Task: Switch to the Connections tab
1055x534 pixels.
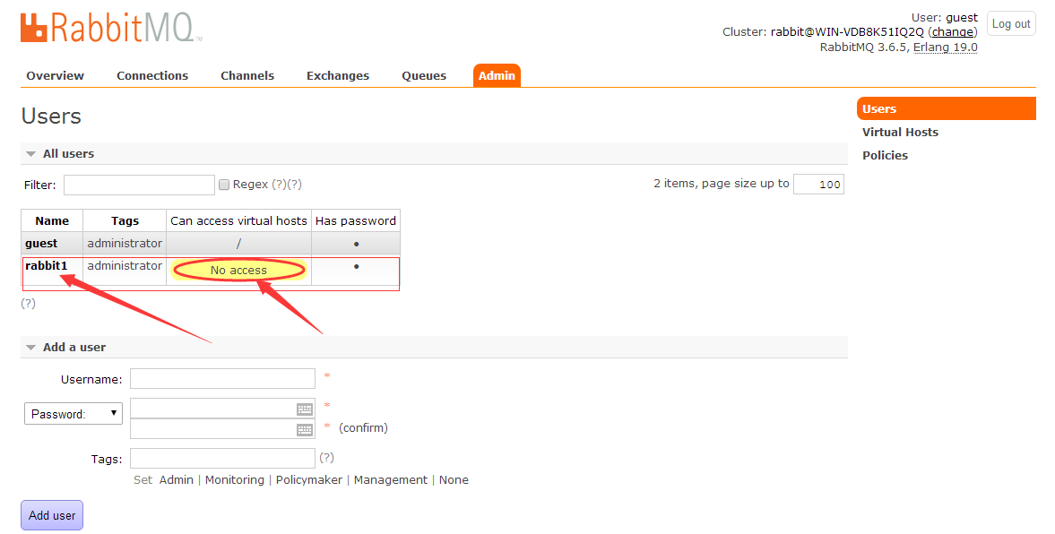Action: (152, 76)
